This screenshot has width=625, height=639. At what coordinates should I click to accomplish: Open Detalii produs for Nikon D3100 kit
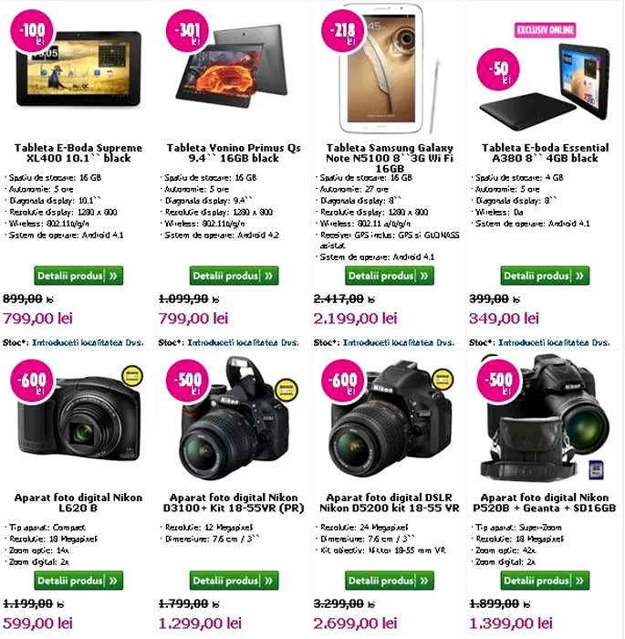click(234, 581)
